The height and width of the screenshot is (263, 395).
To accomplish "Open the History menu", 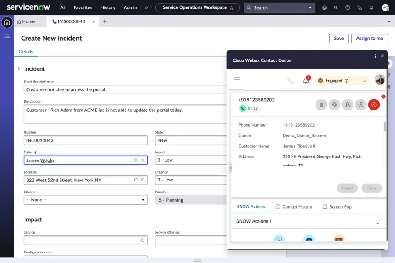I will tap(108, 7).
